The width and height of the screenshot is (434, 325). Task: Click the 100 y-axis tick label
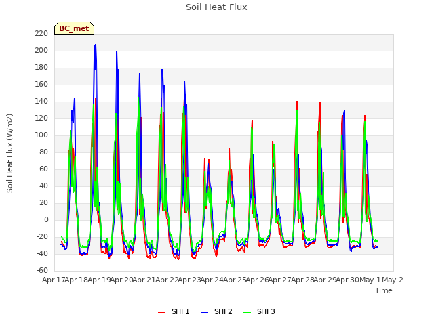pos(41,135)
